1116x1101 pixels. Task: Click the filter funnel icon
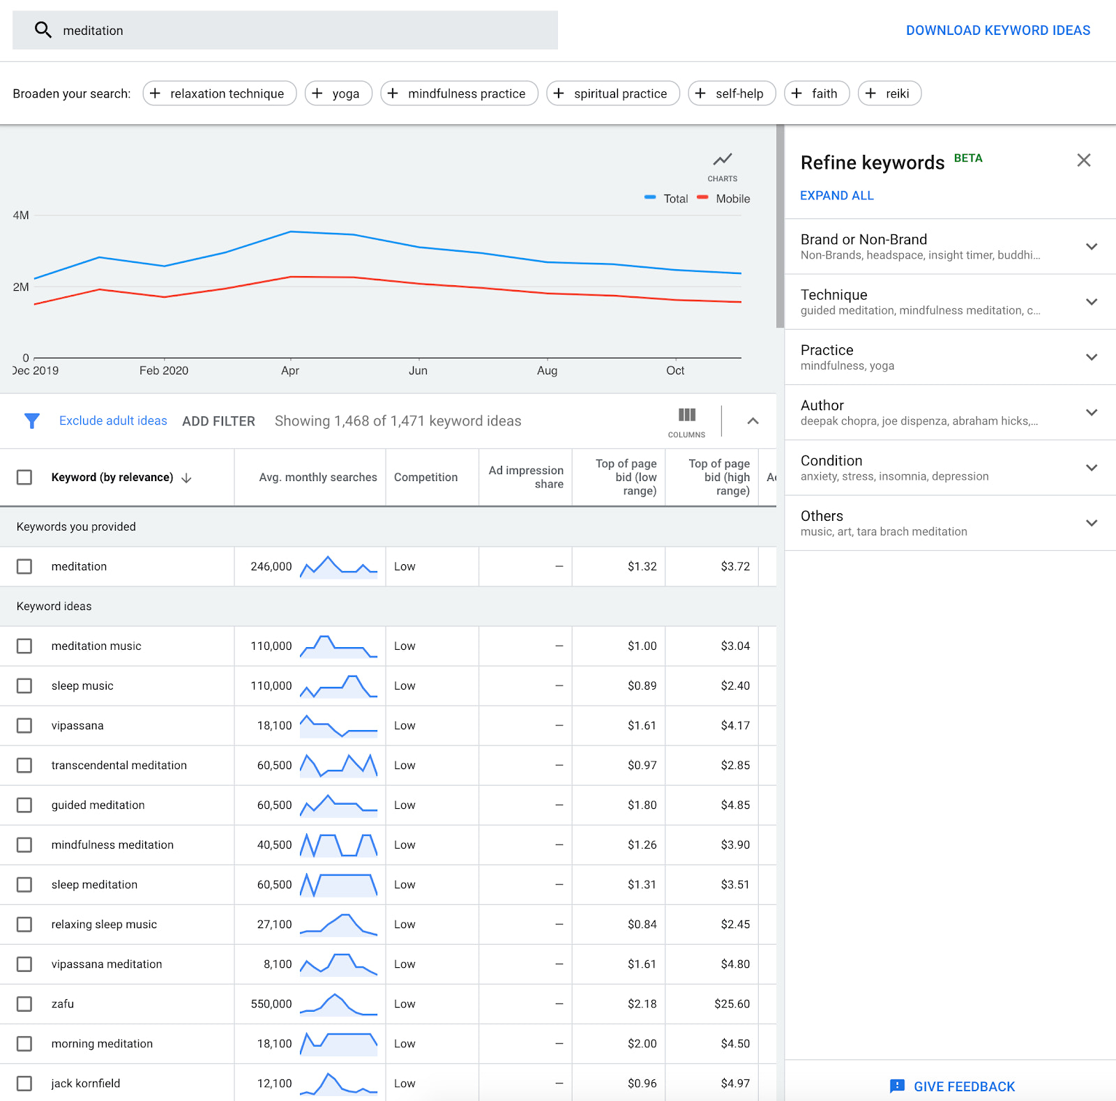31,420
